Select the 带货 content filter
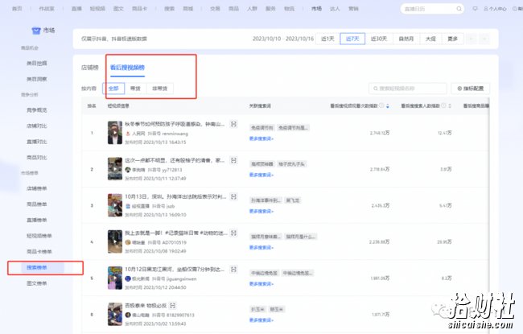Viewport: 523px width, 334px height. [135, 89]
